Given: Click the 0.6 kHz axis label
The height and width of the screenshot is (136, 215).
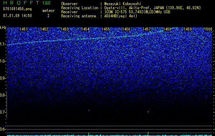Looking at the screenshot, I should 3,129.
